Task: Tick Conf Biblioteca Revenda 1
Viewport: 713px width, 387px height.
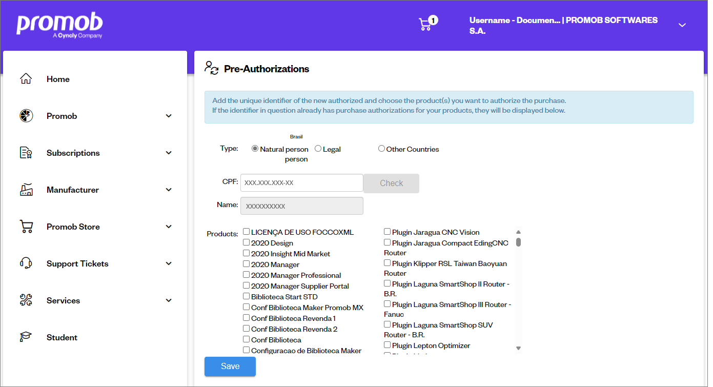Action: 247,318
